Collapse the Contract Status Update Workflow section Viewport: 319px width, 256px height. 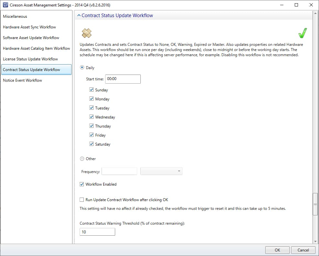click(x=79, y=15)
